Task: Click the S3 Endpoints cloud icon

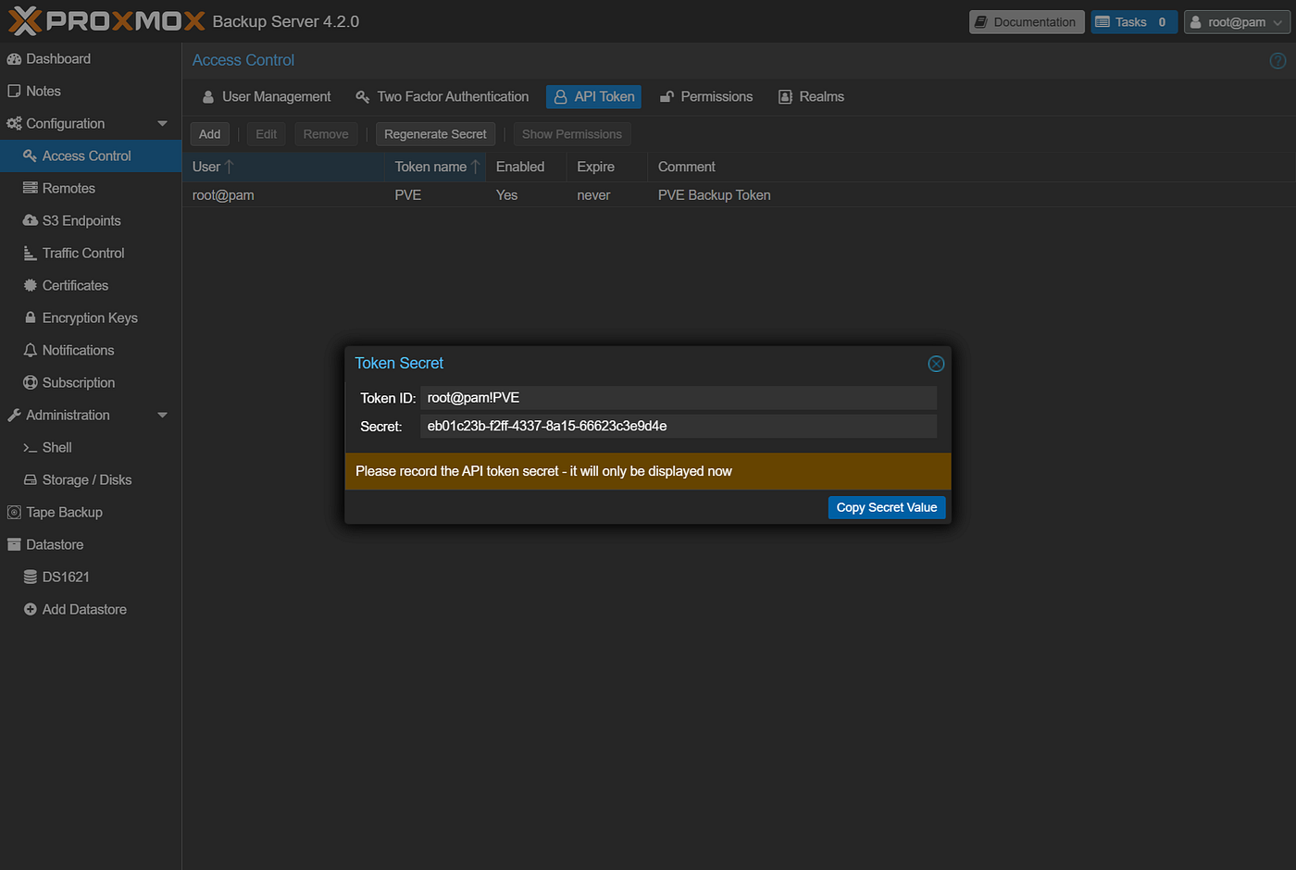Action: point(31,221)
